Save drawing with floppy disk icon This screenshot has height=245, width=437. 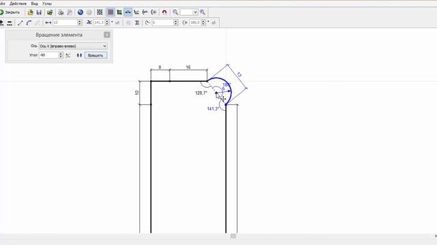pos(39,12)
